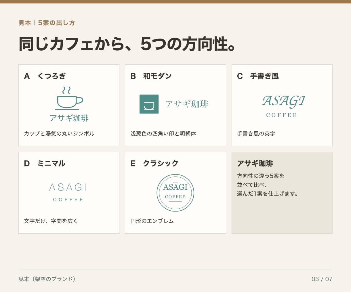Click the caption "文字だけ、字間を広く"
Viewport: 351px width, 292px height.
[x=51, y=221]
